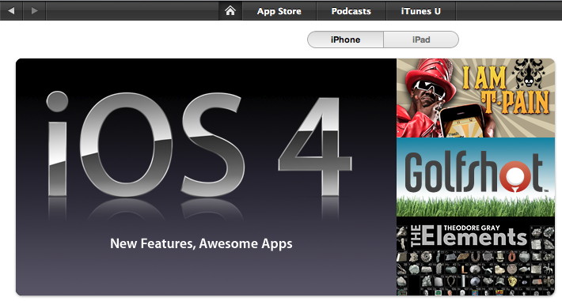The height and width of the screenshot is (305, 562).
Task: Open The Elements app banner
Action: tap(476, 256)
